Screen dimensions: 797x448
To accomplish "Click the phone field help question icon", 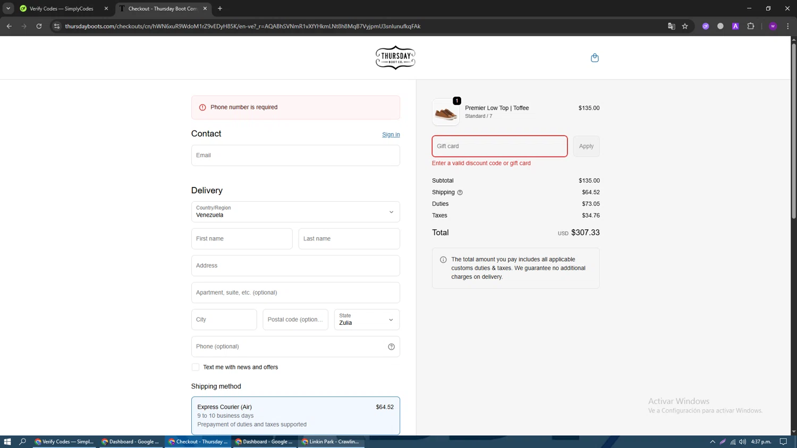I will tap(391, 347).
